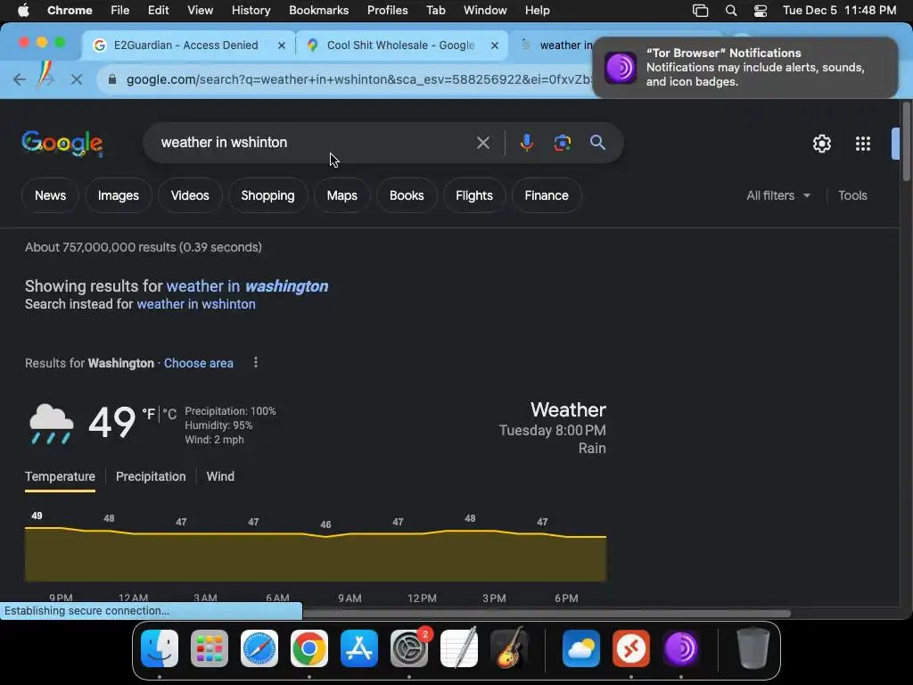This screenshot has width=913, height=685.
Task: Click Chrome icon in Dock
Action: [309, 648]
